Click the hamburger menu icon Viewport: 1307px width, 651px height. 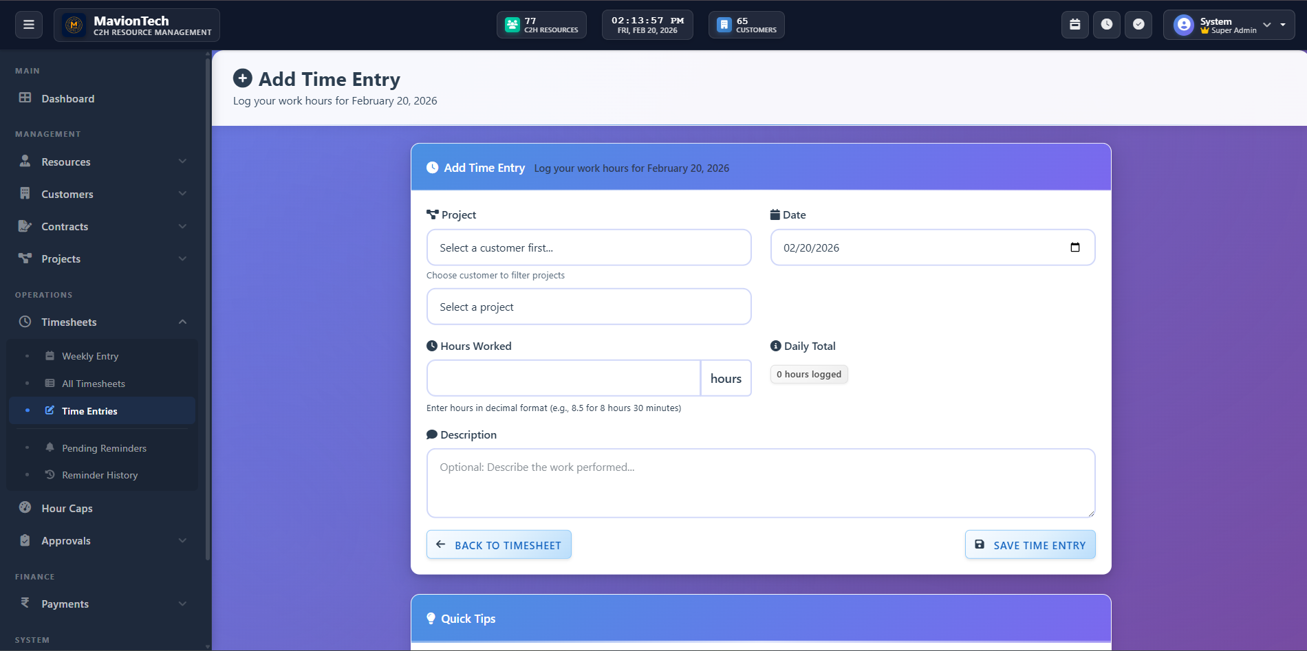pos(29,25)
